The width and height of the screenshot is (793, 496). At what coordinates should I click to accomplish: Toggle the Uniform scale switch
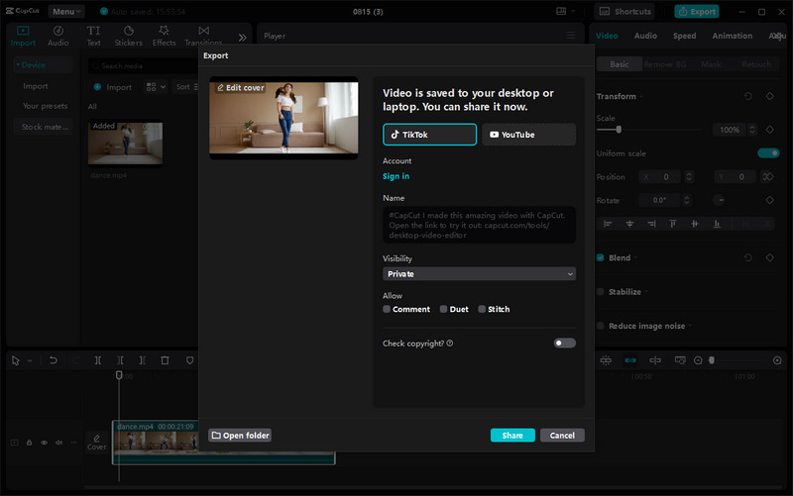(x=768, y=153)
